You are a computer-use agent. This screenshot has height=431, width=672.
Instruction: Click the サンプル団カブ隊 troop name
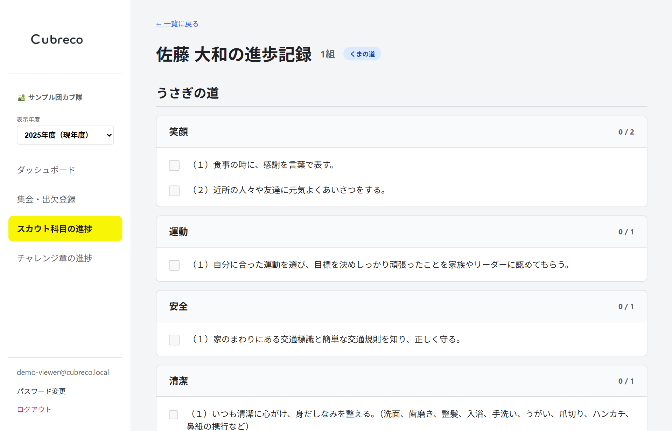point(55,97)
